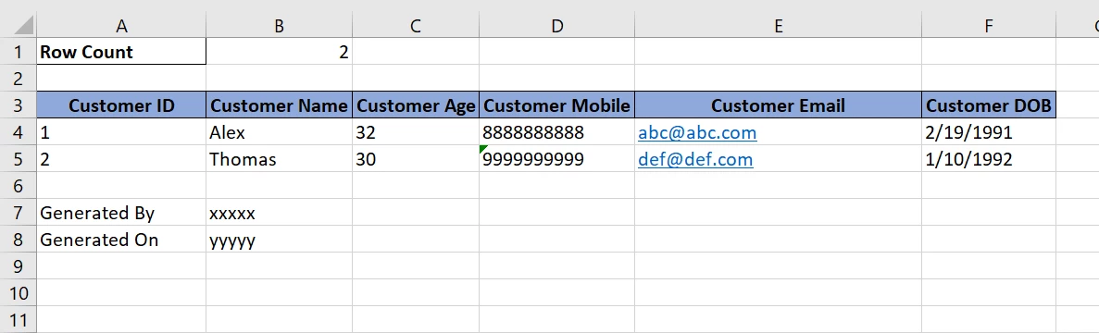Select row 3 header
This screenshot has height=333, width=1099.
(x=19, y=105)
